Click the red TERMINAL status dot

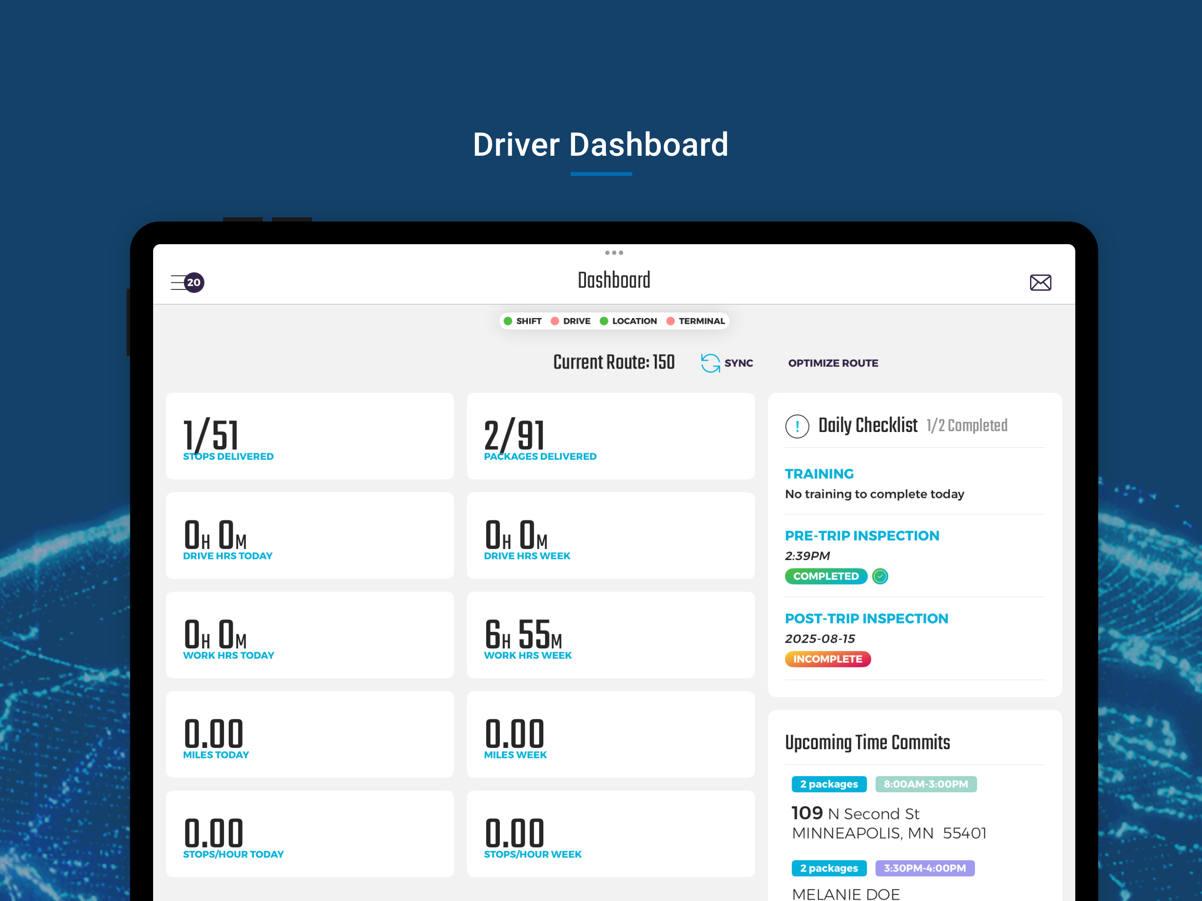point(670,321)
